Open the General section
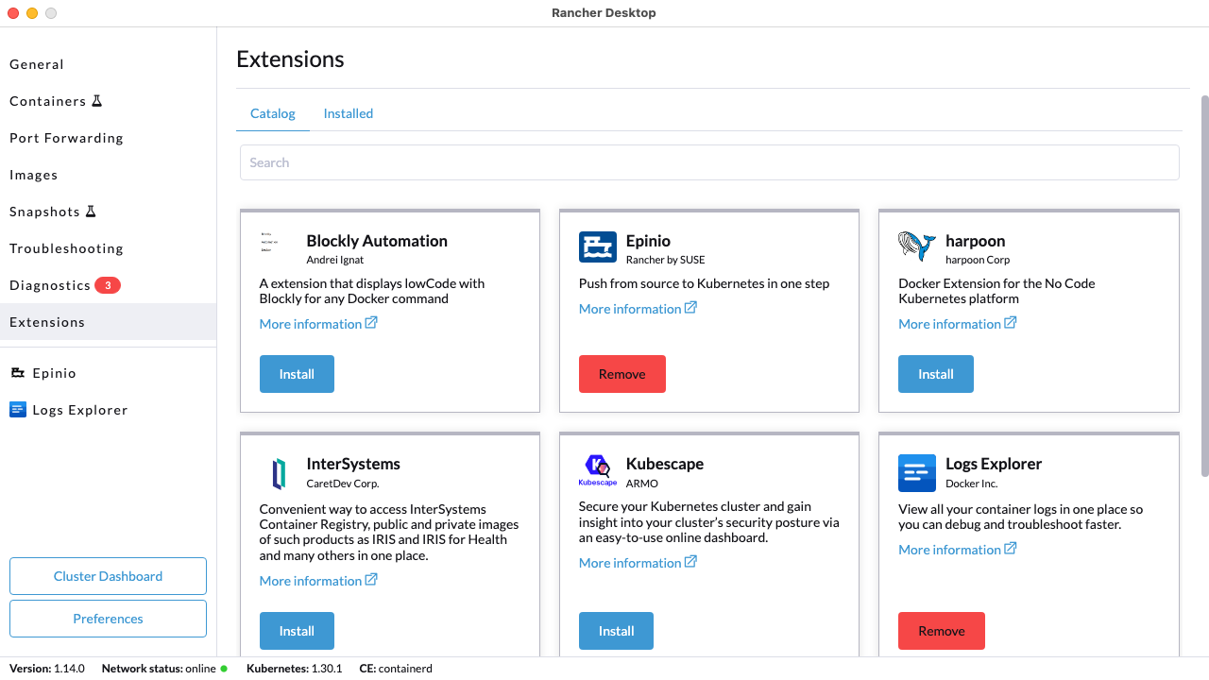 click(x=108, y=64)
